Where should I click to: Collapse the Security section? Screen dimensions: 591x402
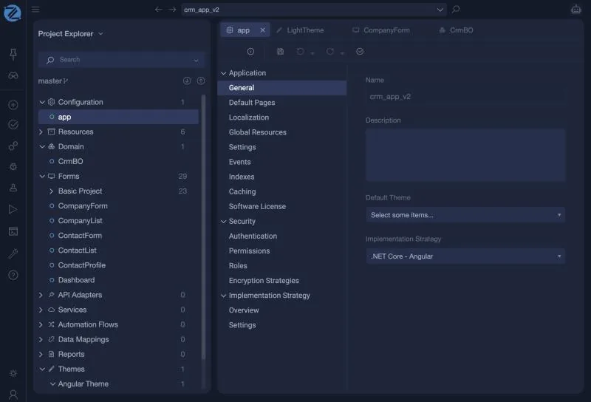tap(224, 222)
